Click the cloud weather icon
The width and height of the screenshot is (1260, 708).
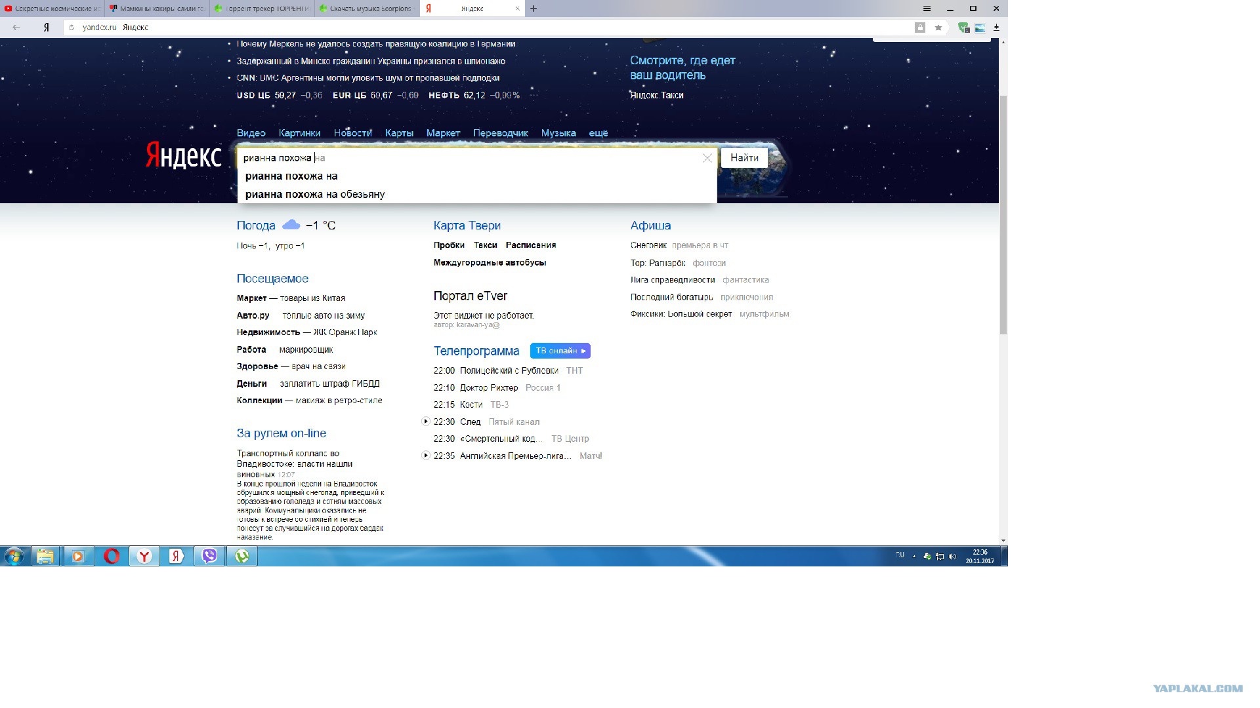pos(291,225)
